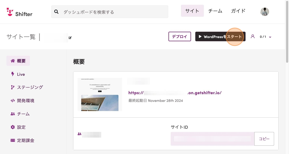
Task: Click the team members icon beside team name
Action: coord(79,134)
